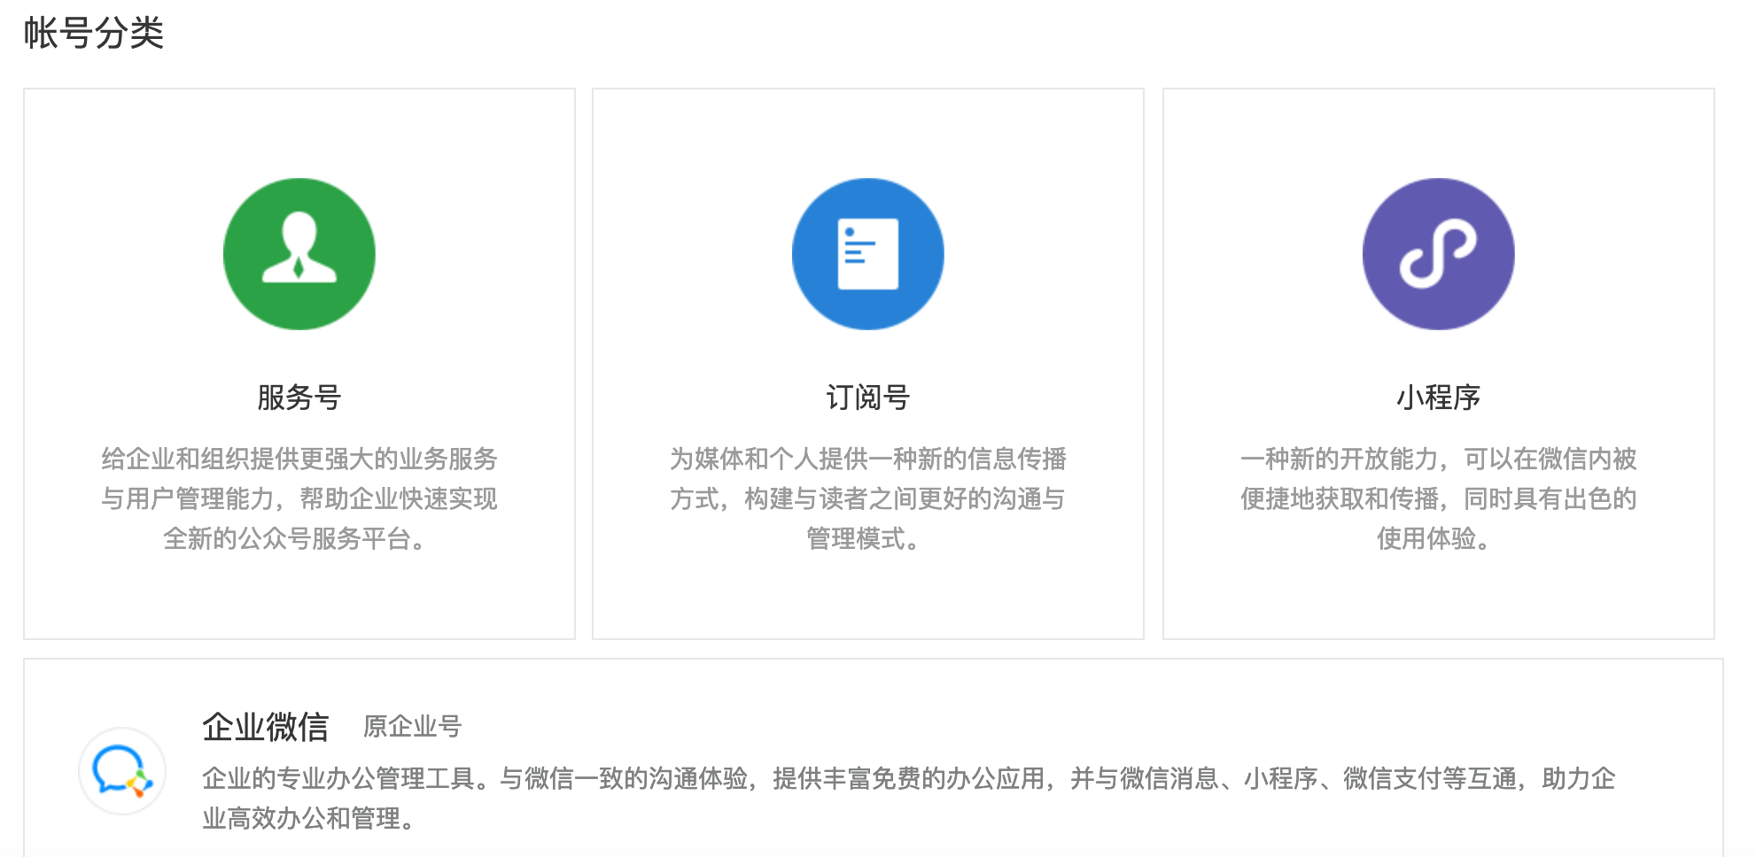
Task: Select the 服务号 card title
Action: tap(299, 398)
